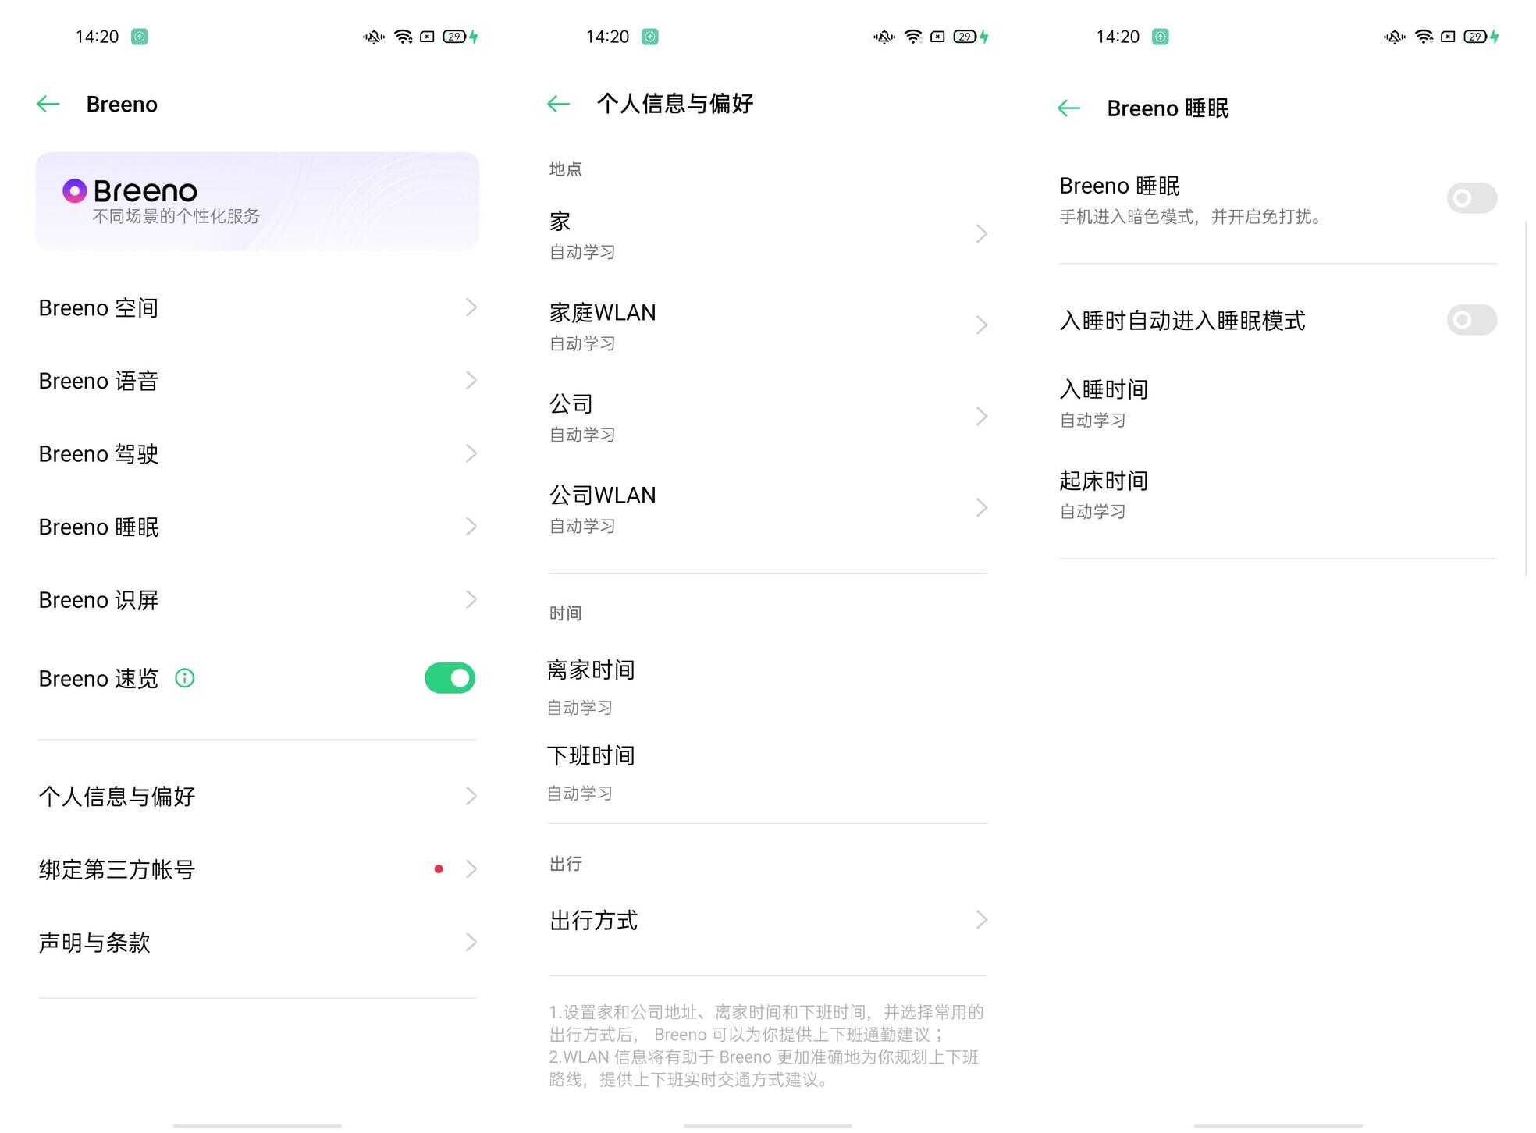Tap the vibrate icon in right status bar
Image resolution: width=1536 pixels, height=1133 pixels.
[x=1395, y=37]
